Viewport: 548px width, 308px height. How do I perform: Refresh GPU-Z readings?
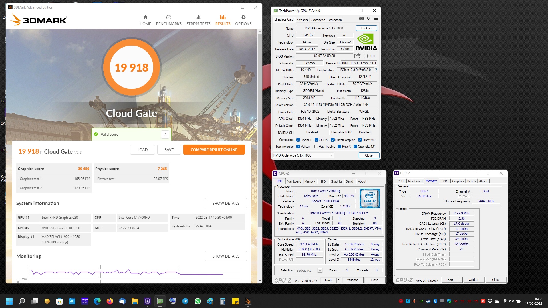click(369, 18)
